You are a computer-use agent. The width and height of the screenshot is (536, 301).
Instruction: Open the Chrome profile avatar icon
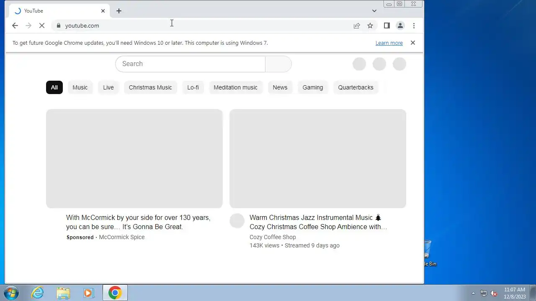click(400, 26)
